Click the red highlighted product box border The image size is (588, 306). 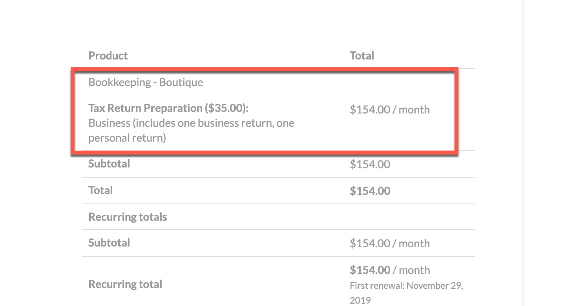click(264, 69)
